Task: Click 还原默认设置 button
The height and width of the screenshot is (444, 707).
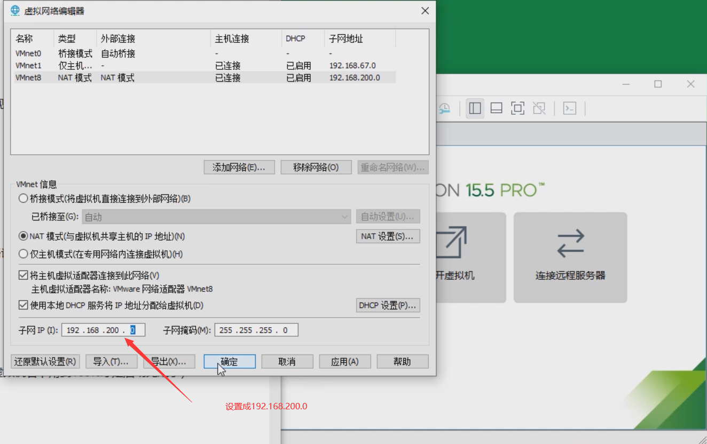Action: tap(45, 361)
